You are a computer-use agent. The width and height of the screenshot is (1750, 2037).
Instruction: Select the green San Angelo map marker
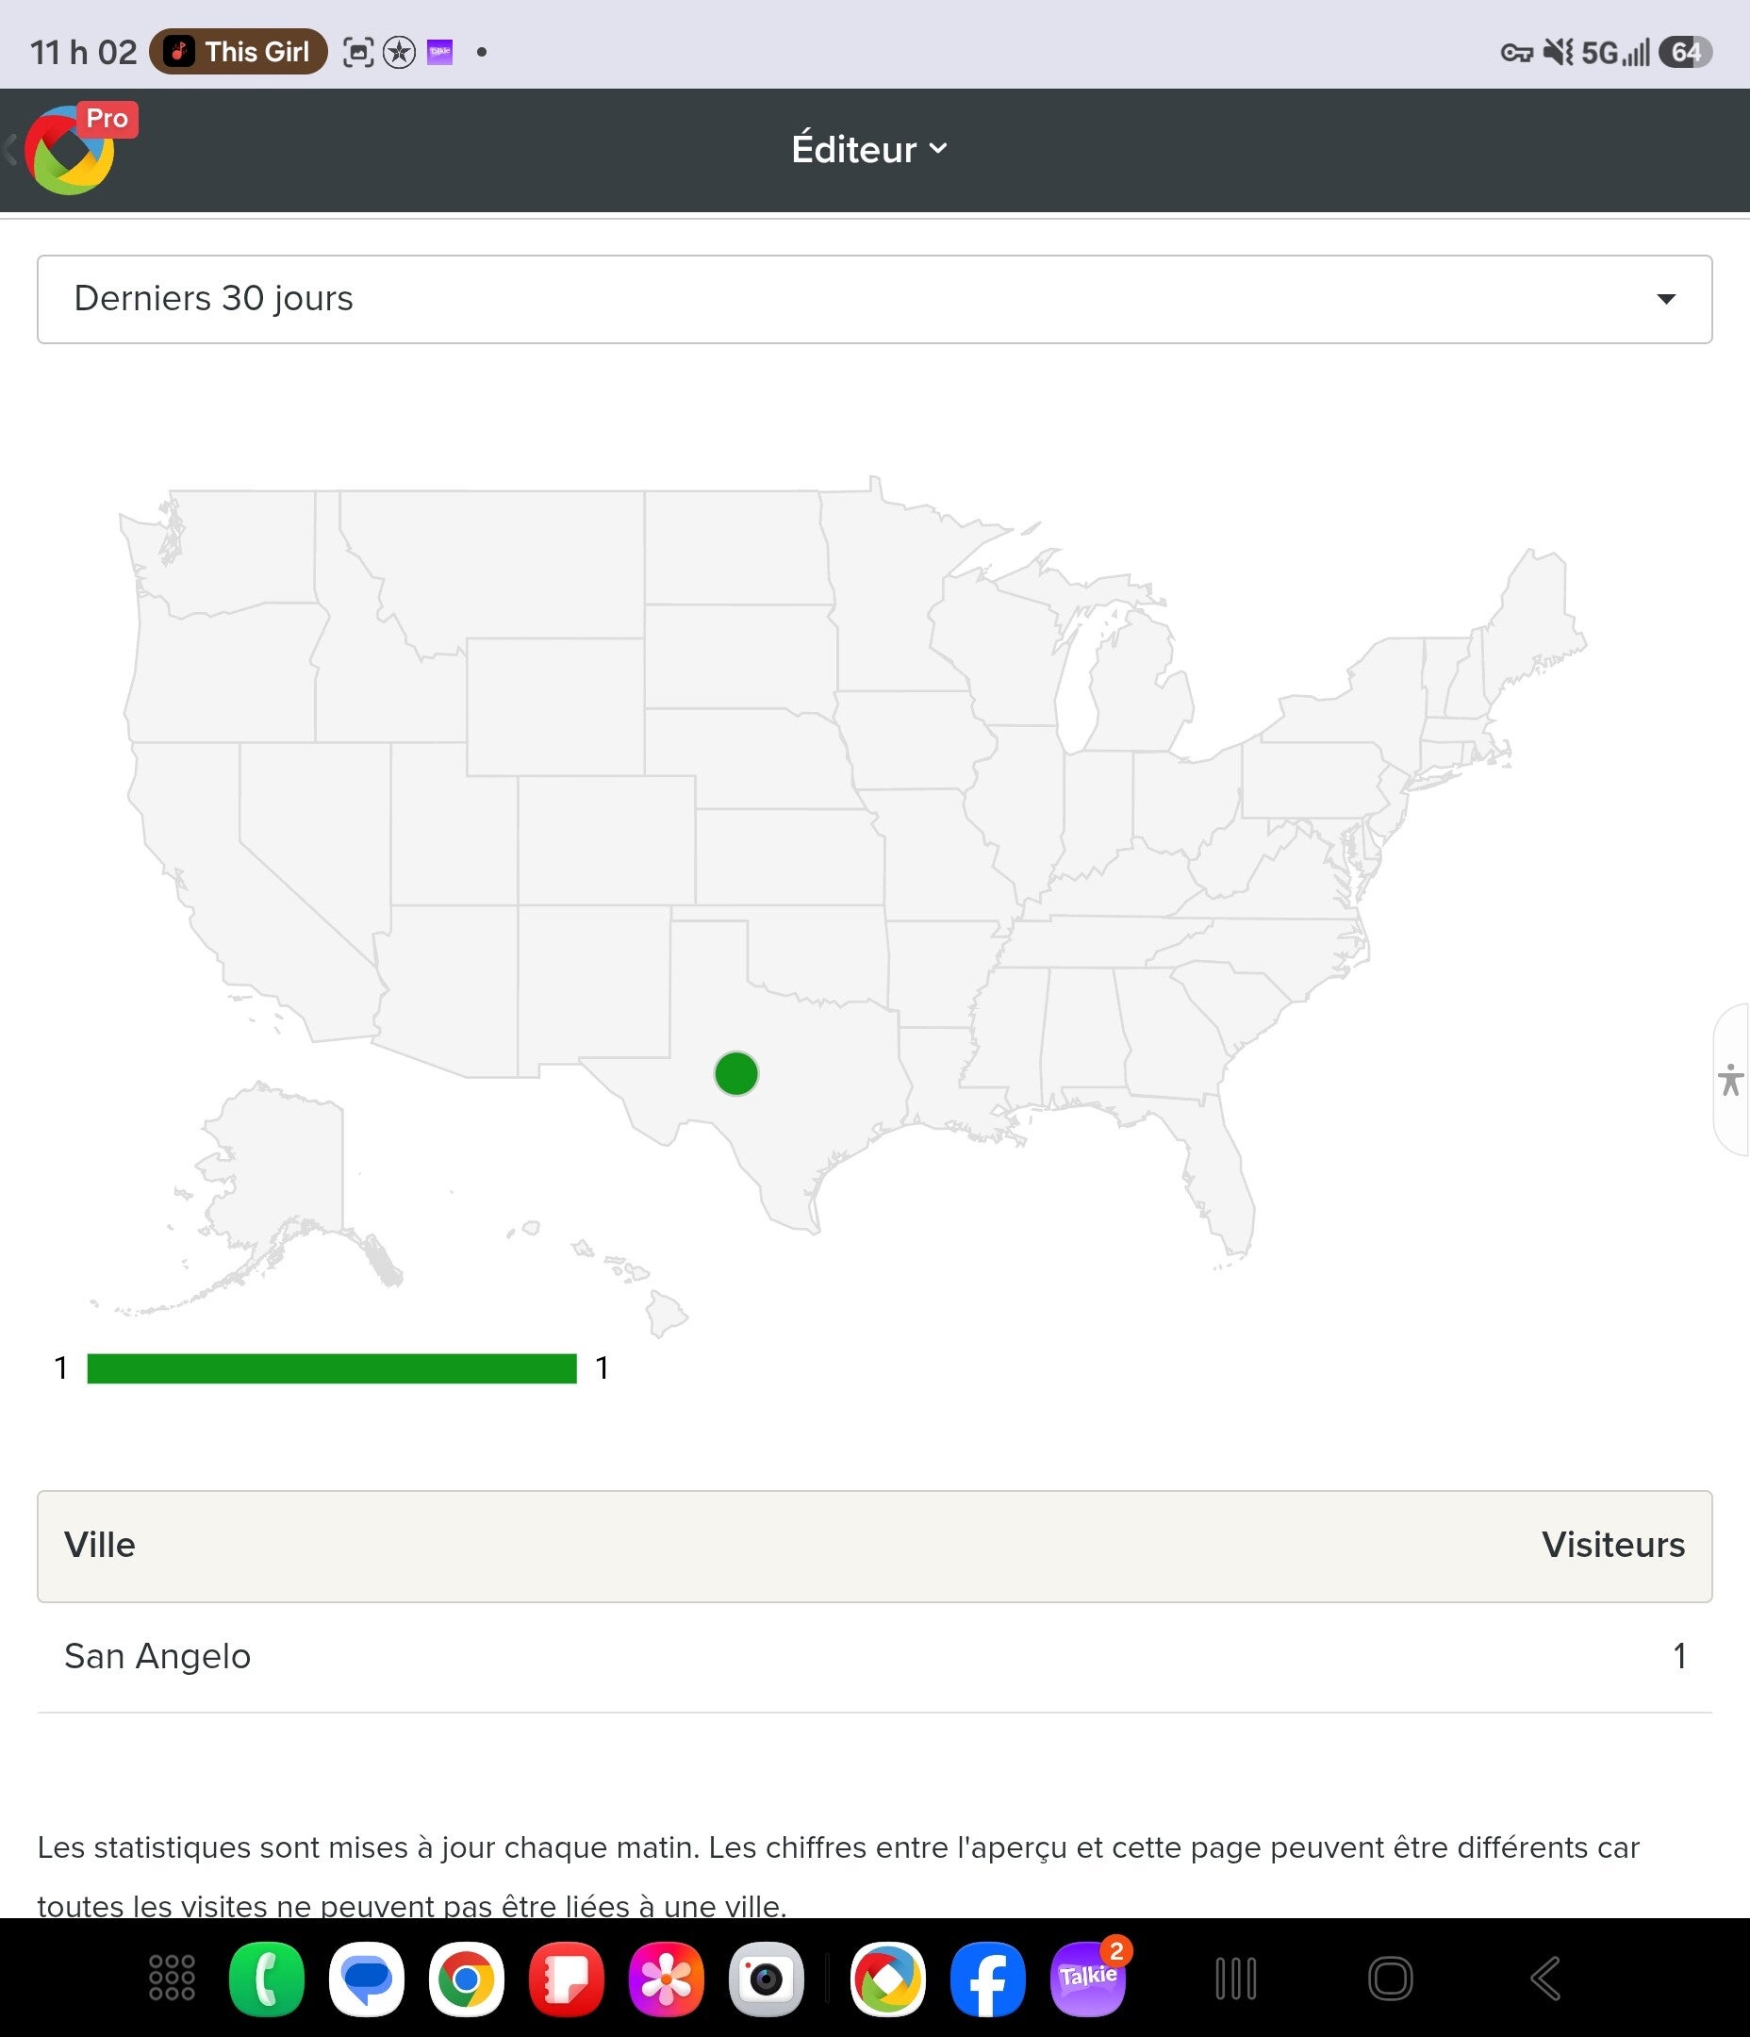tap(736, 1072)
